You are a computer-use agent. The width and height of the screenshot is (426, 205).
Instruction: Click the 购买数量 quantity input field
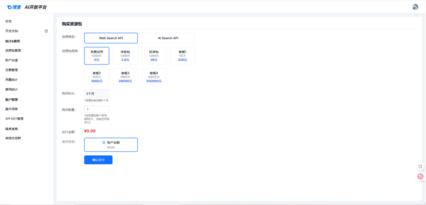pyautogui.click(x=97, y=109)
